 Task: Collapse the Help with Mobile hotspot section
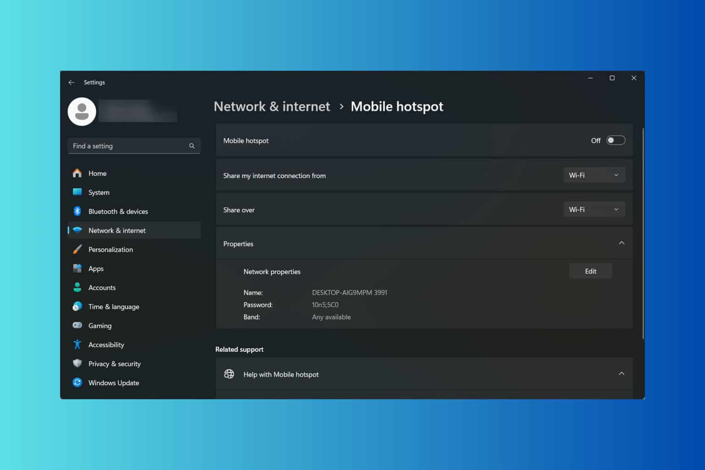[622, 373]
